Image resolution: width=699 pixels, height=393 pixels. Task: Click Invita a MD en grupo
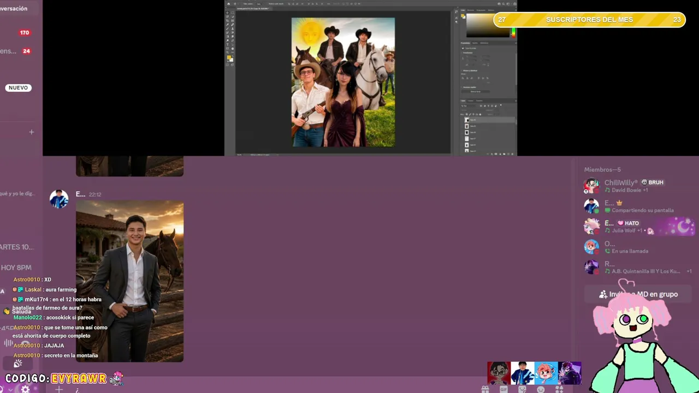click(x=638, y=294)
